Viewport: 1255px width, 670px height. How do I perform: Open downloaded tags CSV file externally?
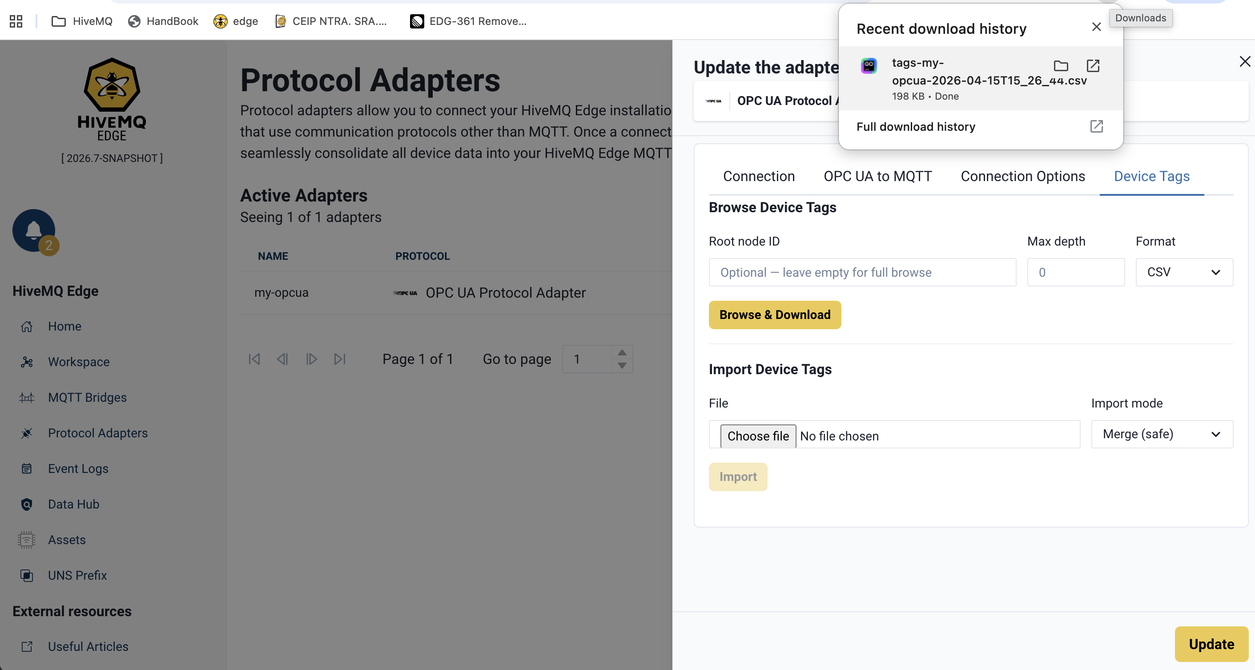click(x=1093, y=66)
